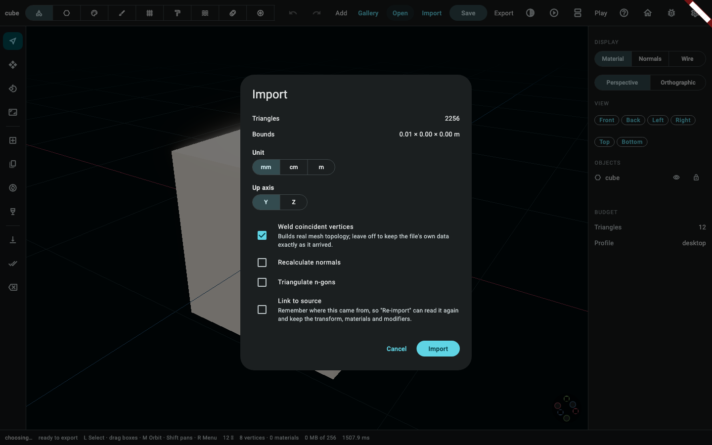Image resolution: width=712 pixels, height=445 pixels.
Task: Select the move tool in sidebar
Action: pos(13,65)
